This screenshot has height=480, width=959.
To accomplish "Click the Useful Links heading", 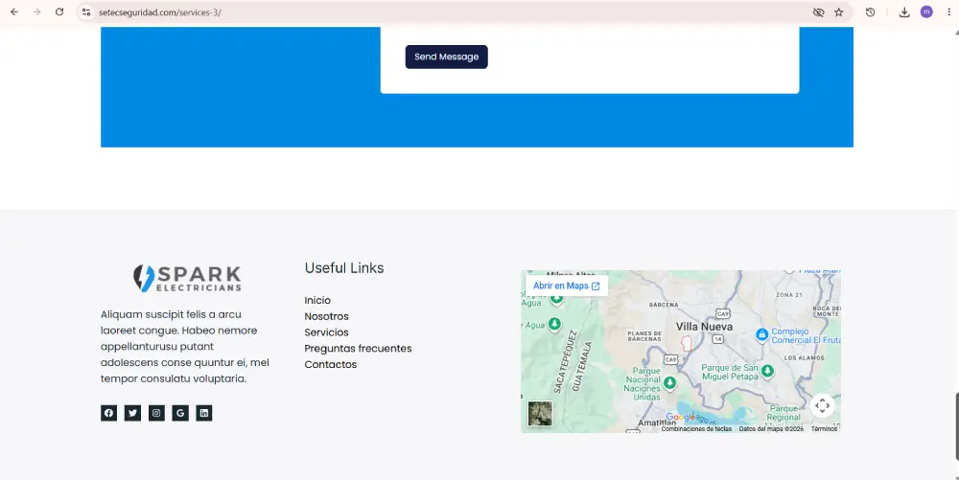I will coord(344,268).
